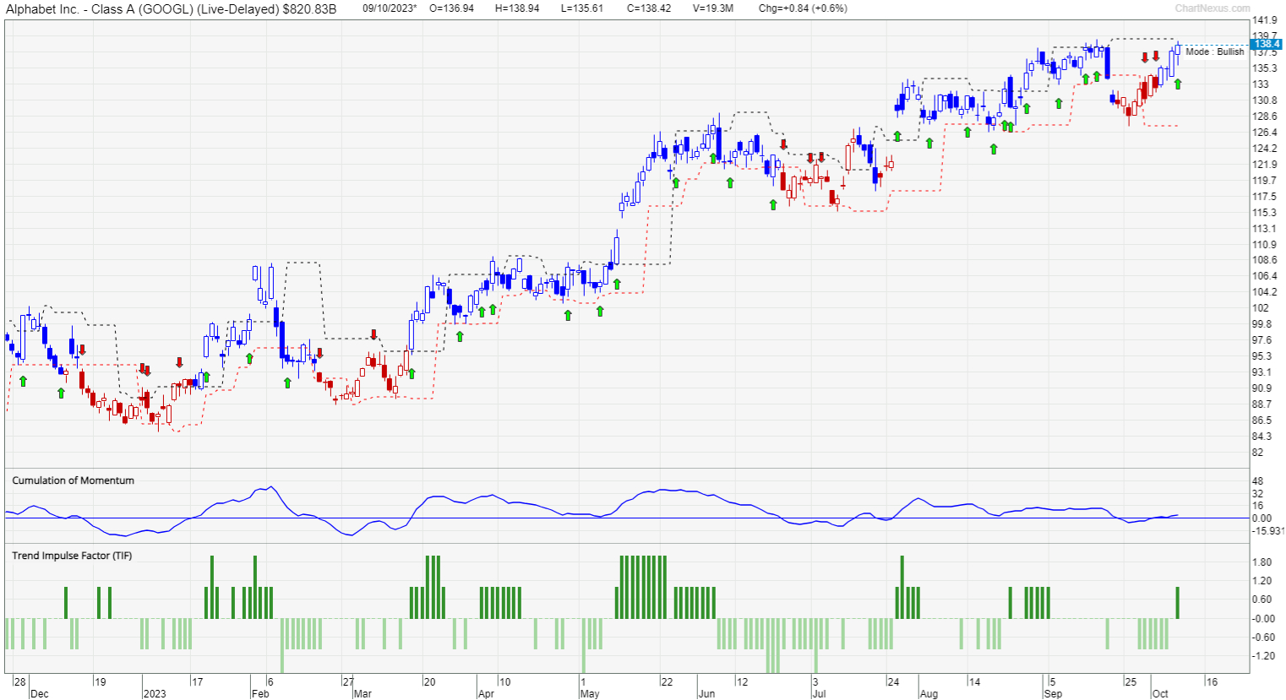The height and width of the screenshot is (700, 1286).
Task: Click the 135.3 price axis label
Action: coord(1265,68)
